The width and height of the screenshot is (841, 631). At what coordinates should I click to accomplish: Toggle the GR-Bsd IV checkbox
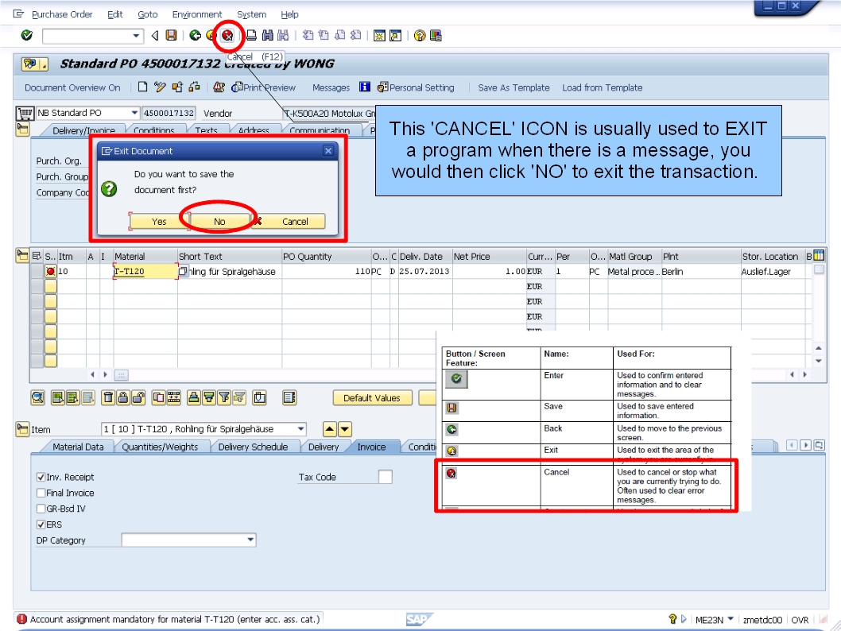41,509
